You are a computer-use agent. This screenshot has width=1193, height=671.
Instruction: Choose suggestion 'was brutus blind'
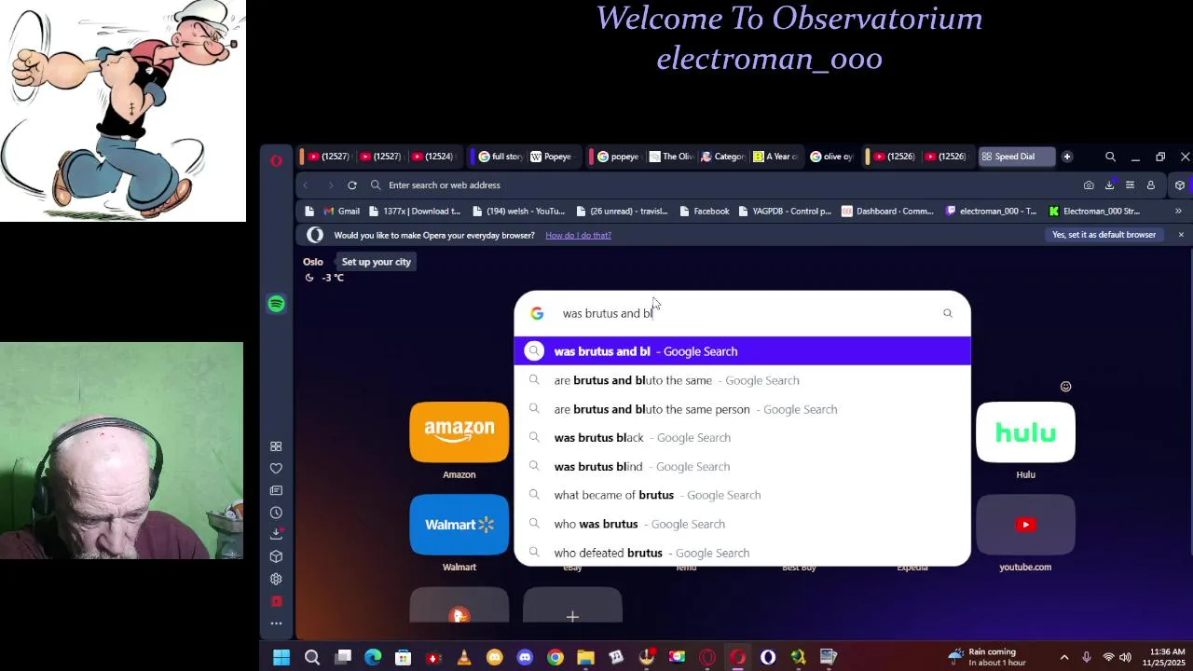point(742,467)
